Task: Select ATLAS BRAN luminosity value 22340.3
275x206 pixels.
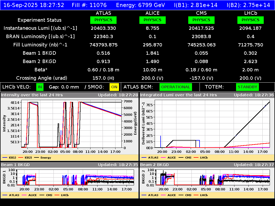Action: click(x=103, y=36)
